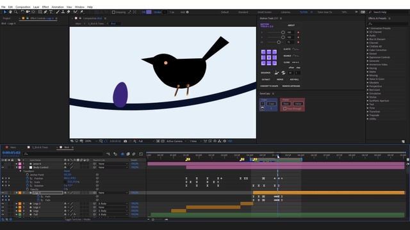Expand the Blur & Sharpen effects category
This screenshot has height=230, width=410.
point(368,39)
